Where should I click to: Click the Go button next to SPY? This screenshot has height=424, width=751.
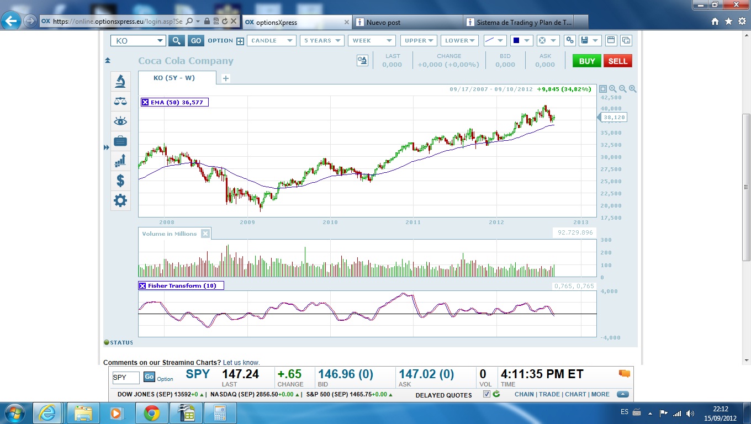pyautogui.click(x=149, y=377)
